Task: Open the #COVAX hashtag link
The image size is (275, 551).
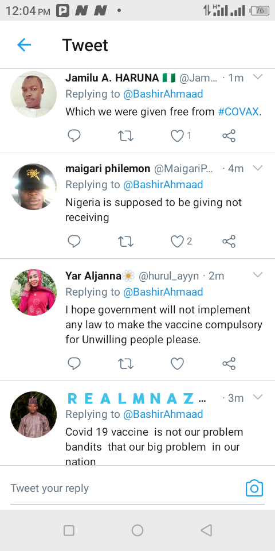Action: tap(238, 112)
